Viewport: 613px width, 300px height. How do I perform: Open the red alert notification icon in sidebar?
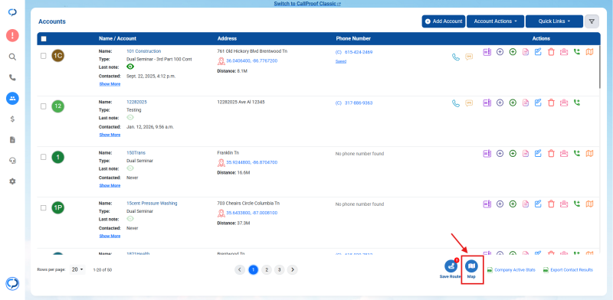[12, 35]
